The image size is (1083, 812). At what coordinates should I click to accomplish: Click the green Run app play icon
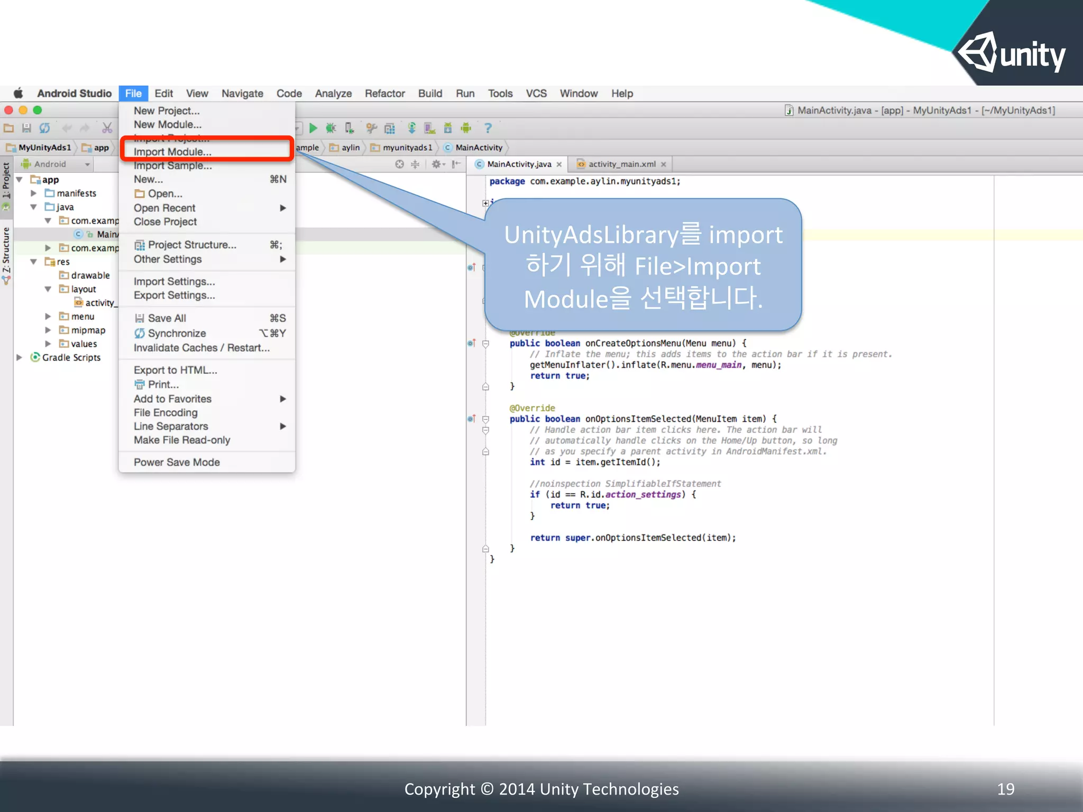313,128
